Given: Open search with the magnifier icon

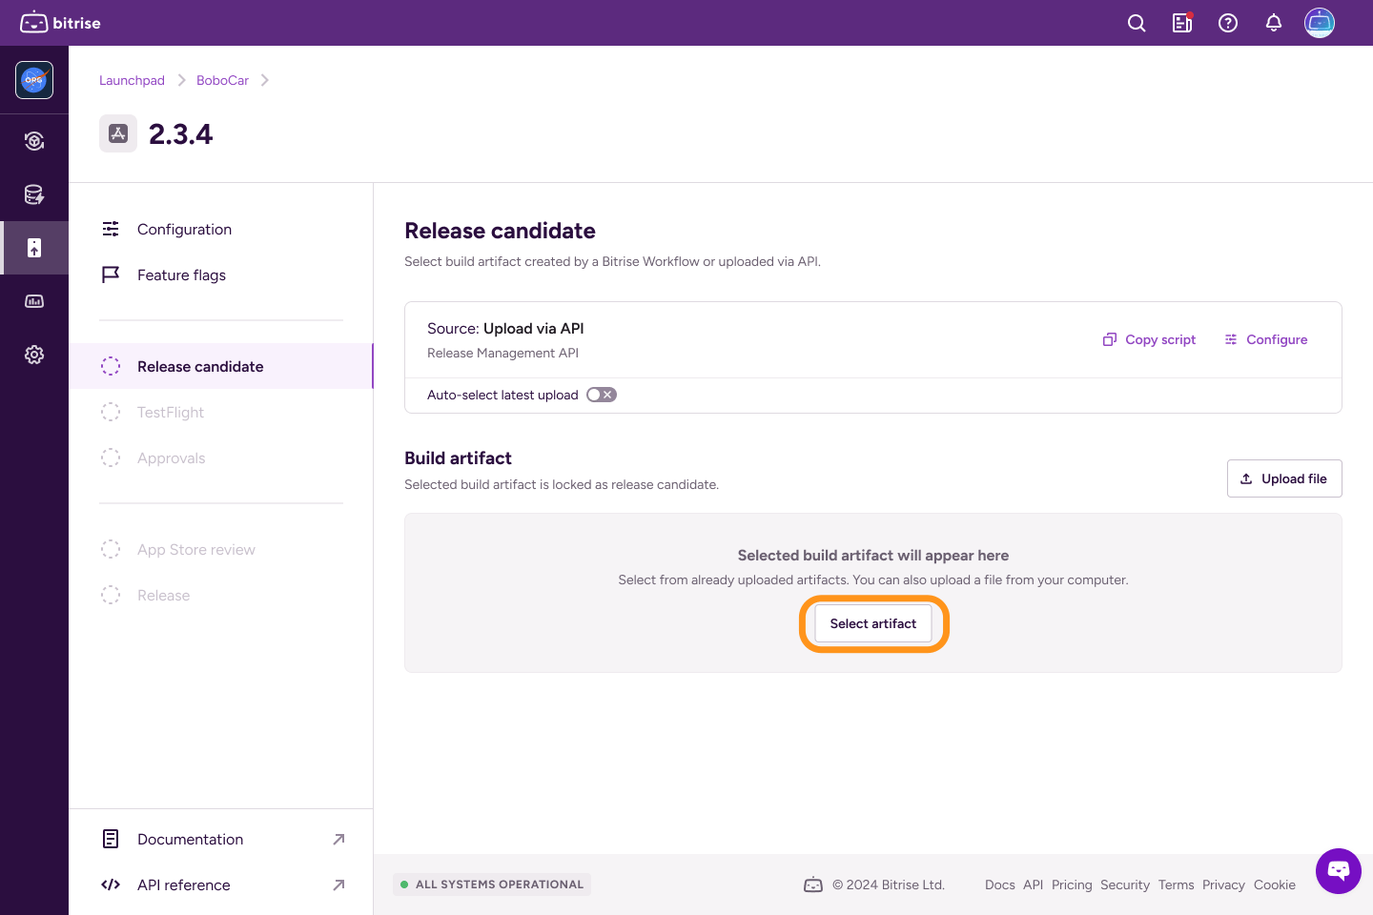Looking at the screenshot, I should click(x=1137, y=23).
